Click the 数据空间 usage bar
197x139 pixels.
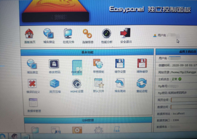click(x=184, y=107)
